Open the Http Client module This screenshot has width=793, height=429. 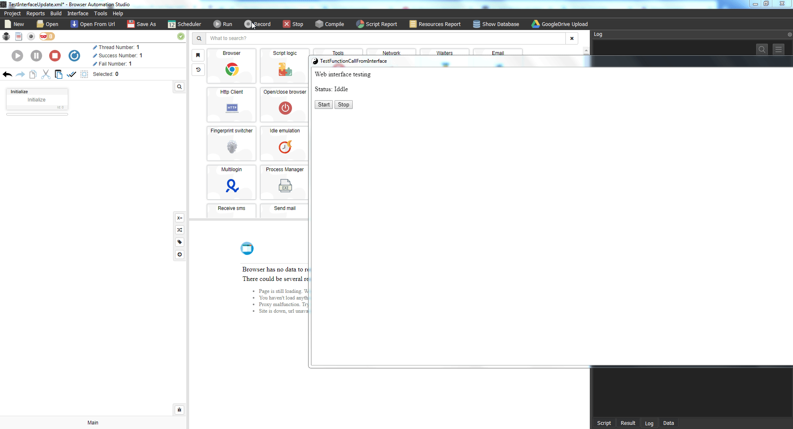point(232,108)
